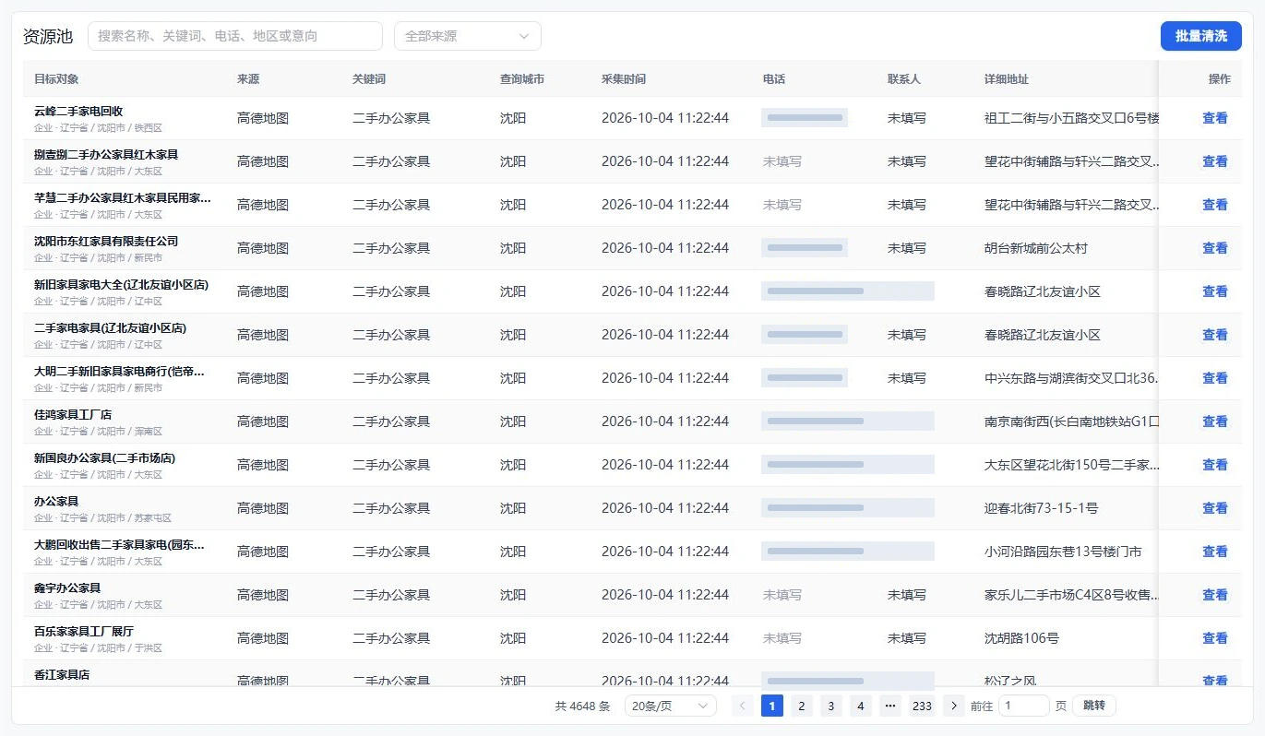Screen dimensions: 1265x736
Task: View the 大鹏回收出售二手家具家电 row
Action: click(x=1215, y=552)
